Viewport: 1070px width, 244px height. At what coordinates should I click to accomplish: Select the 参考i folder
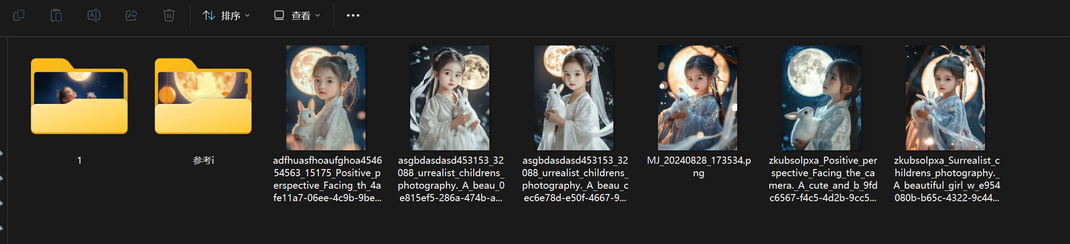click(x=203, y=96)
